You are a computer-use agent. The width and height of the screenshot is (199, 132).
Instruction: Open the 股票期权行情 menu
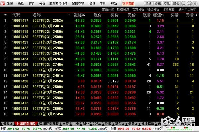click(x=58, y=4)
